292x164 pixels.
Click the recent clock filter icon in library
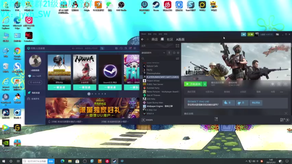[x=174, y=53]
